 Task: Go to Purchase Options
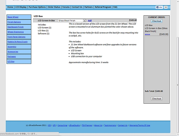37,7
